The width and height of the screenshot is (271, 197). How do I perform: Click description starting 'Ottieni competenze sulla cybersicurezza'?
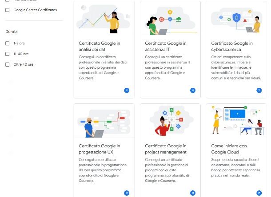(236, 67)
